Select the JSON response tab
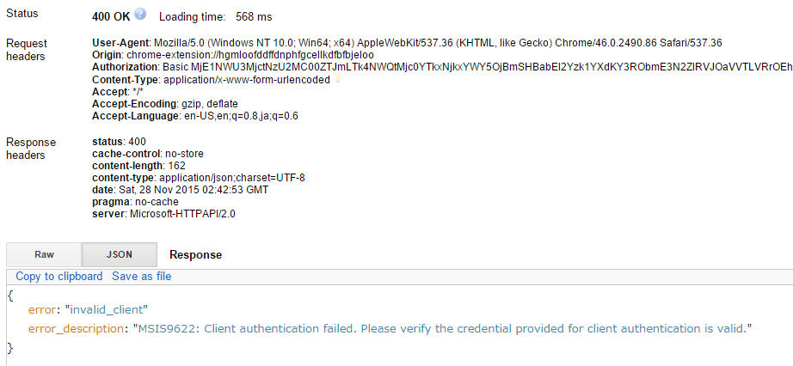Screen dimensions: 793x366 click(120, 254)
